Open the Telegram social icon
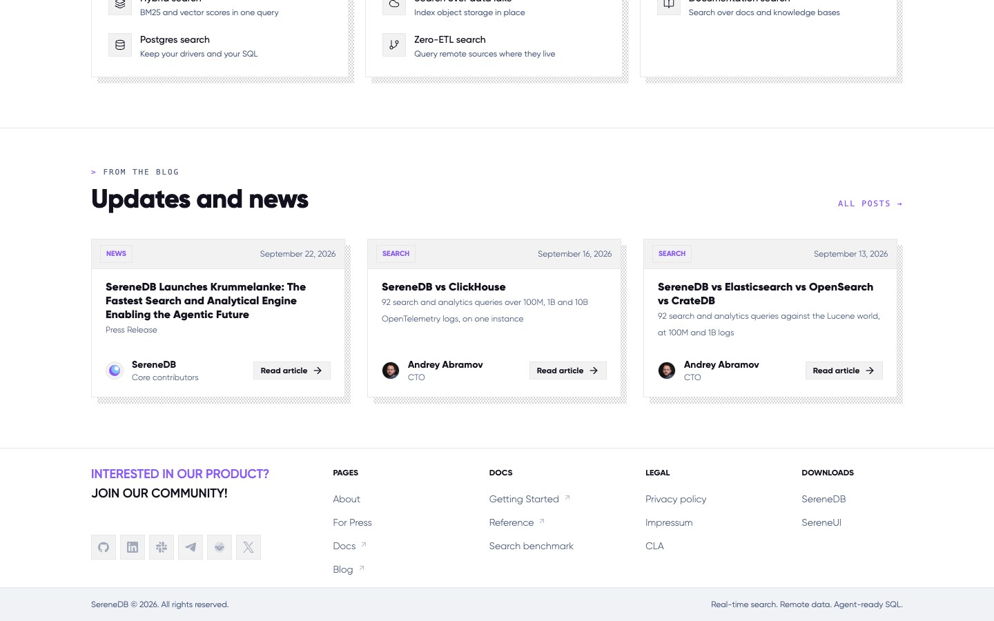 coord(191,547)
